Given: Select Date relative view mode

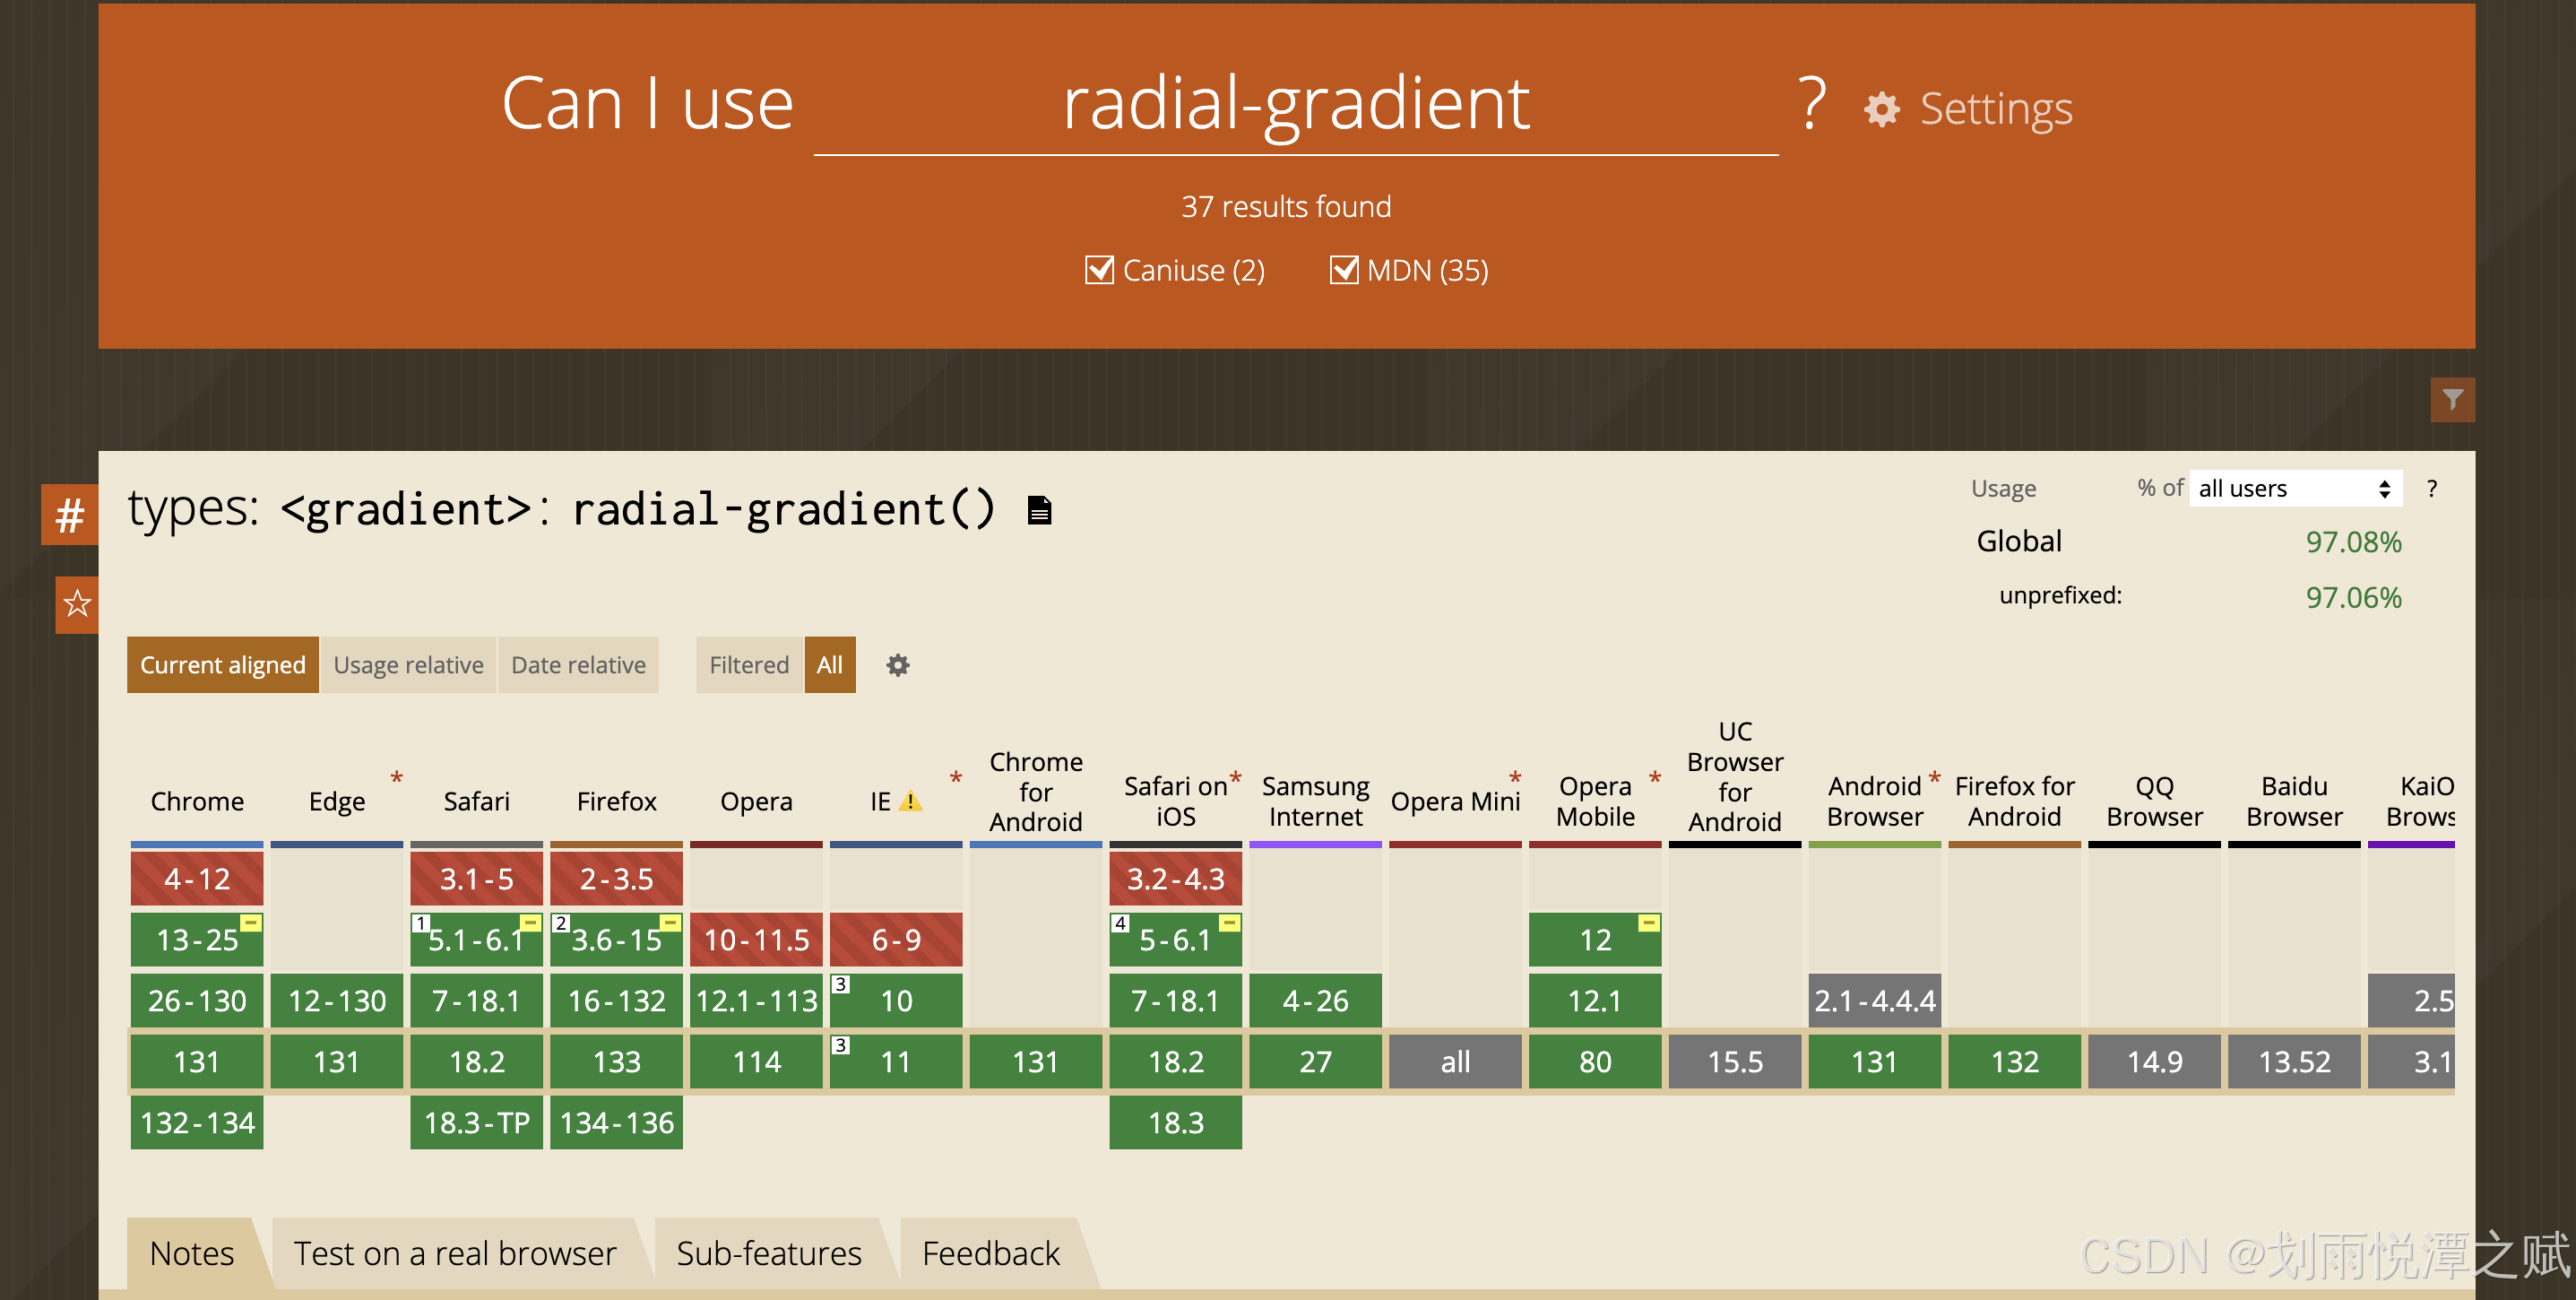Looking at the screenshot, I should tap(578, 665).
